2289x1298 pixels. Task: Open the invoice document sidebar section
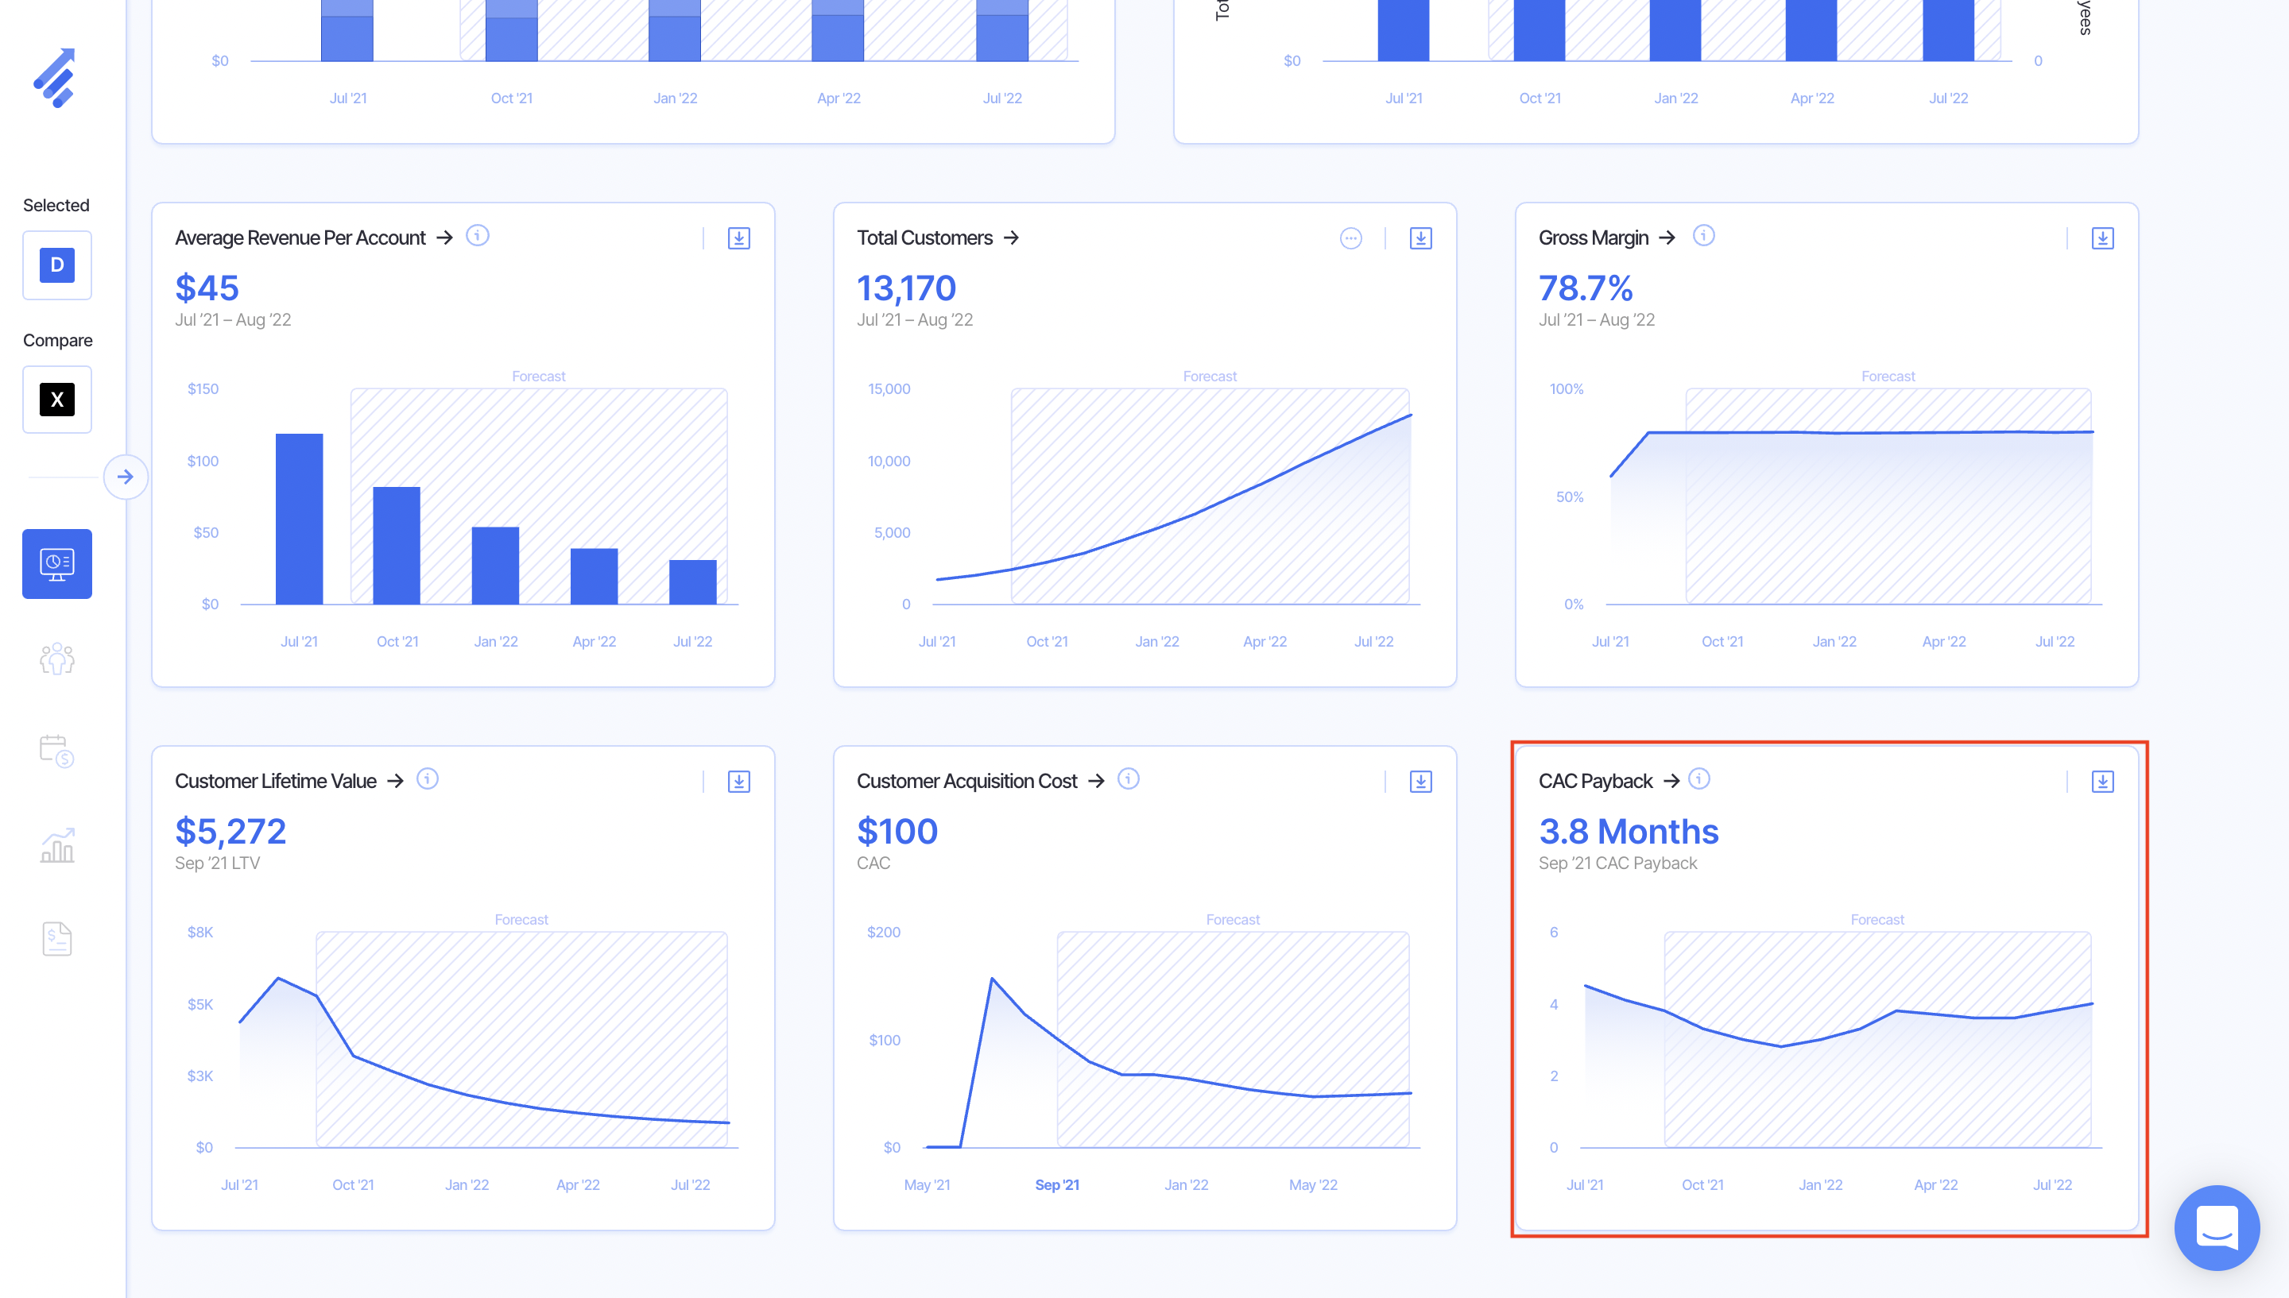57,939
